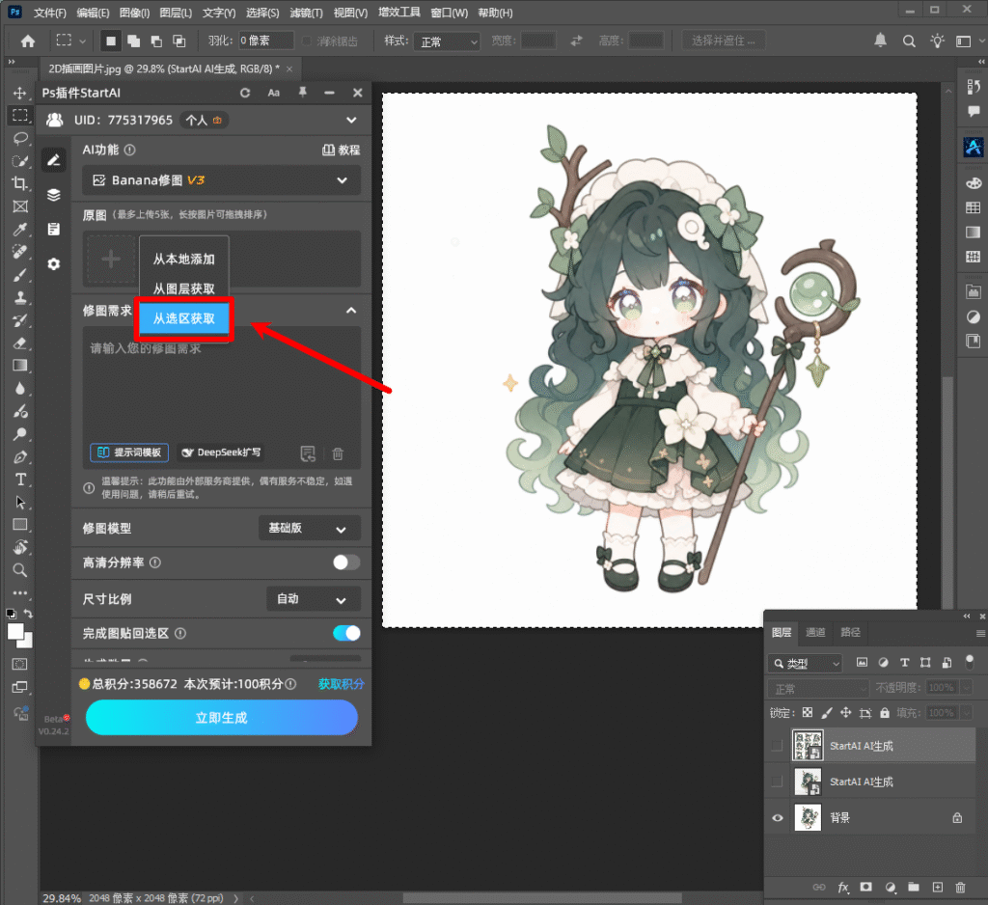Select the Move tool

[x=20, y=93]
